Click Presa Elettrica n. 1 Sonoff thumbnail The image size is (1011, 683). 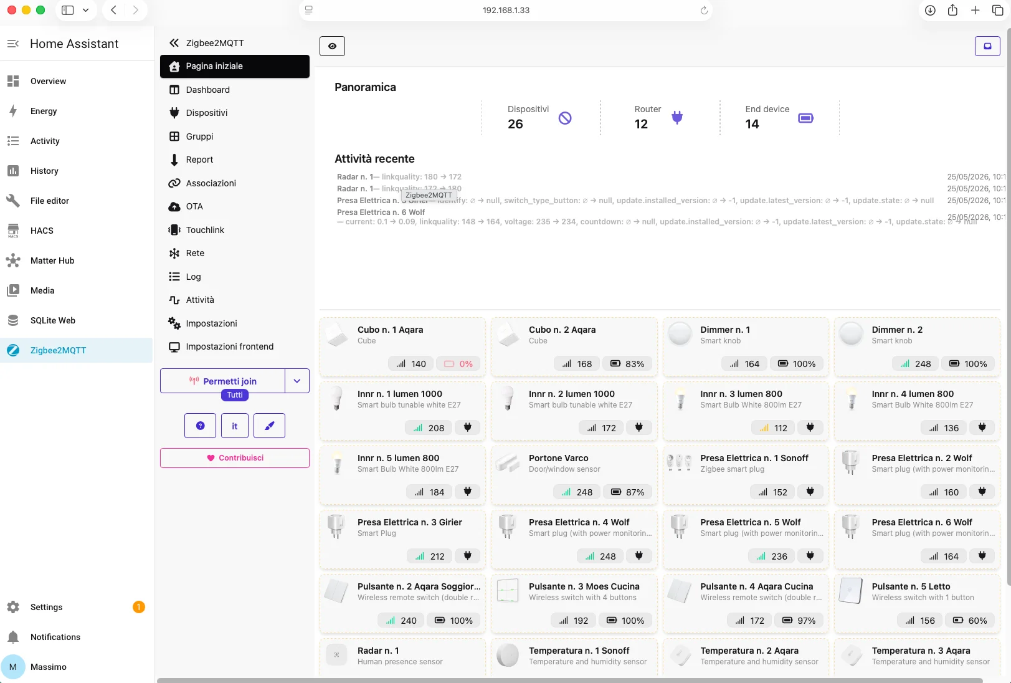(x=680, y=463)
